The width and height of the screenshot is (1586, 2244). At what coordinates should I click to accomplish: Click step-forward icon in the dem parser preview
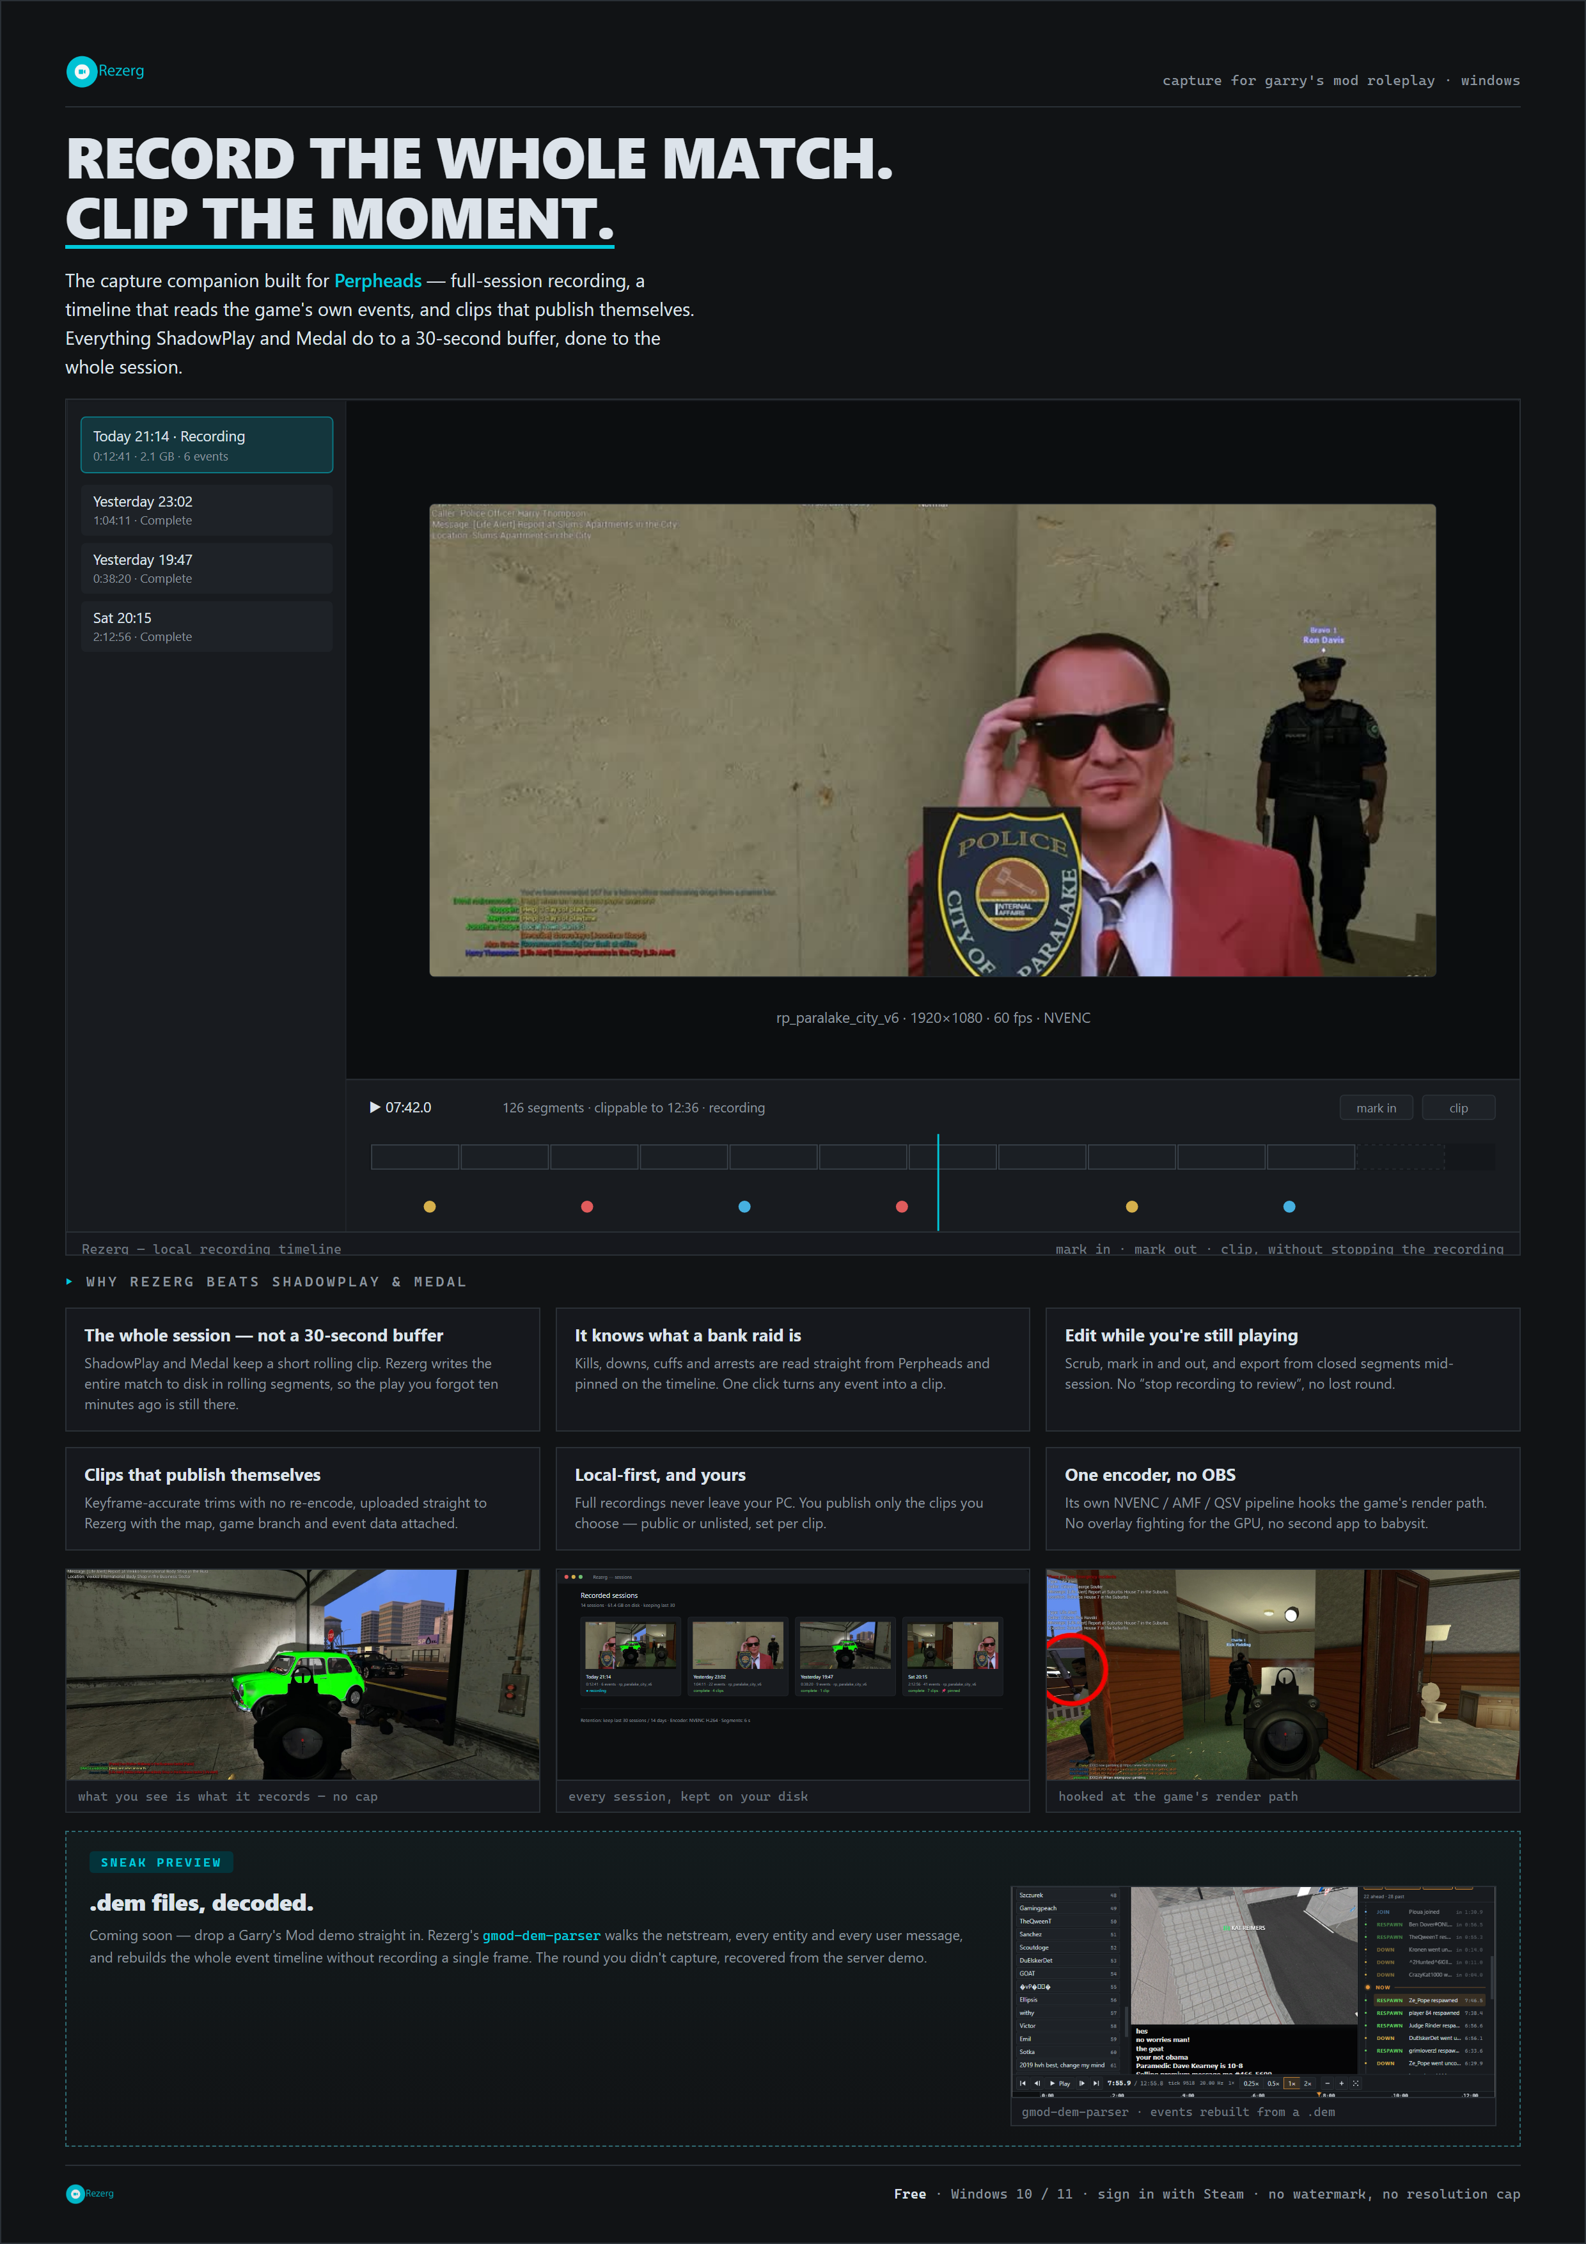point(1082,2083)
